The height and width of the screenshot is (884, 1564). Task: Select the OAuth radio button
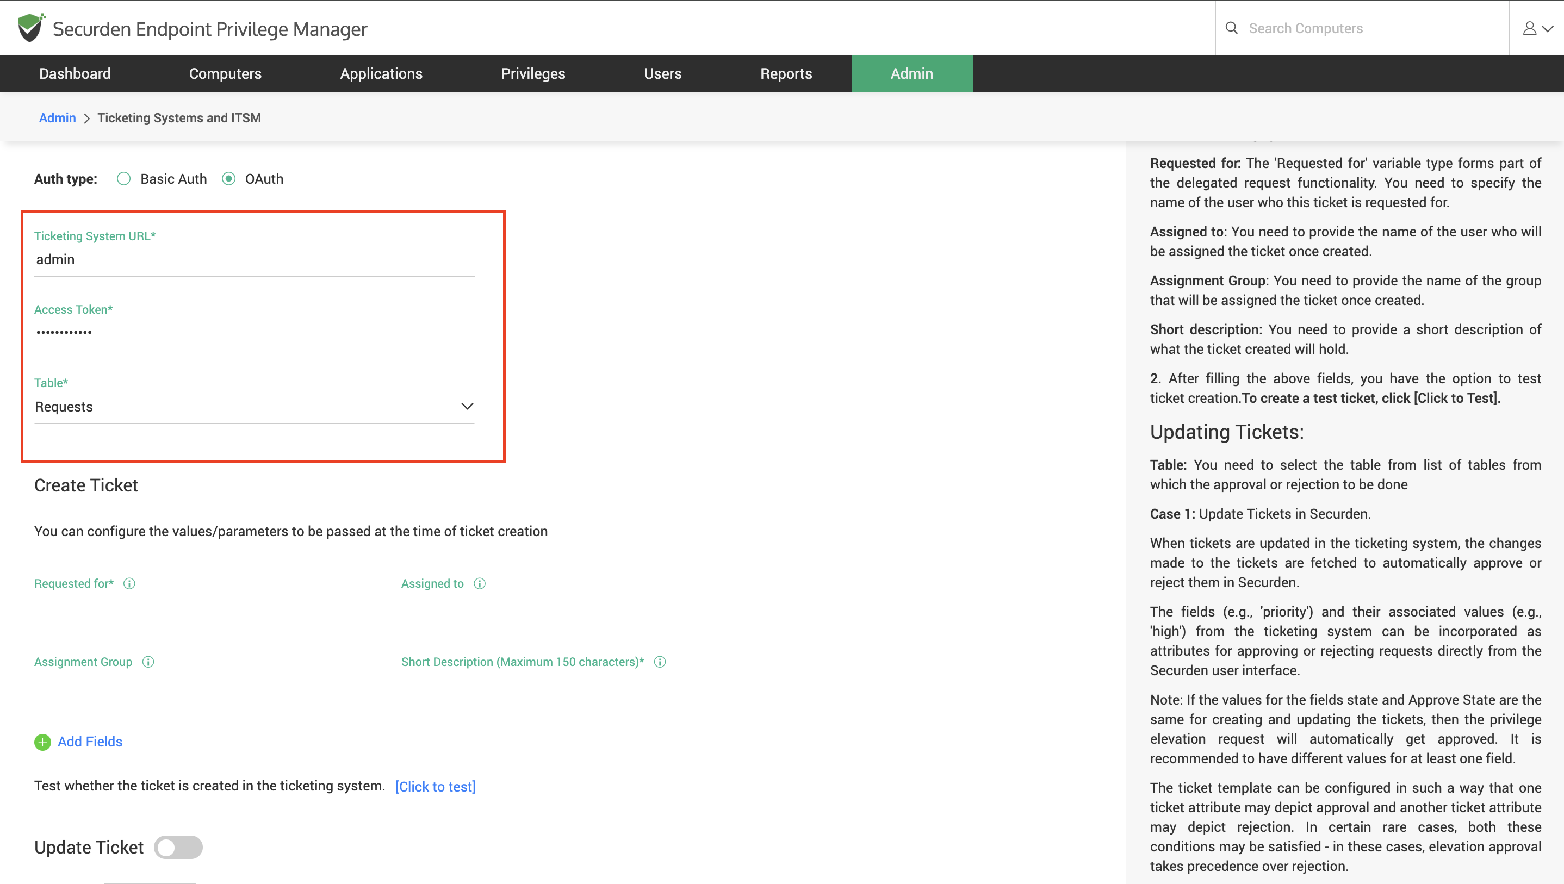pos(229,178)
